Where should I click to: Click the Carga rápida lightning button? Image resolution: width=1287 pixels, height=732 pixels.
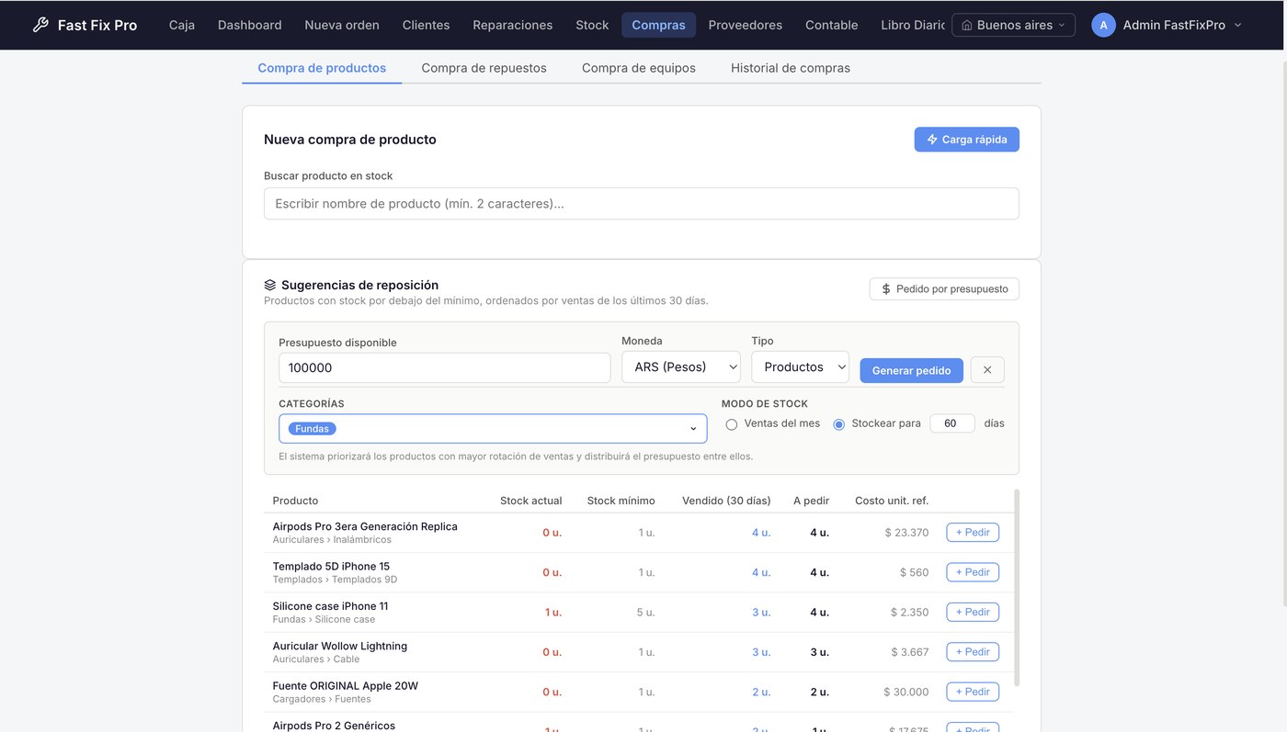966,140
